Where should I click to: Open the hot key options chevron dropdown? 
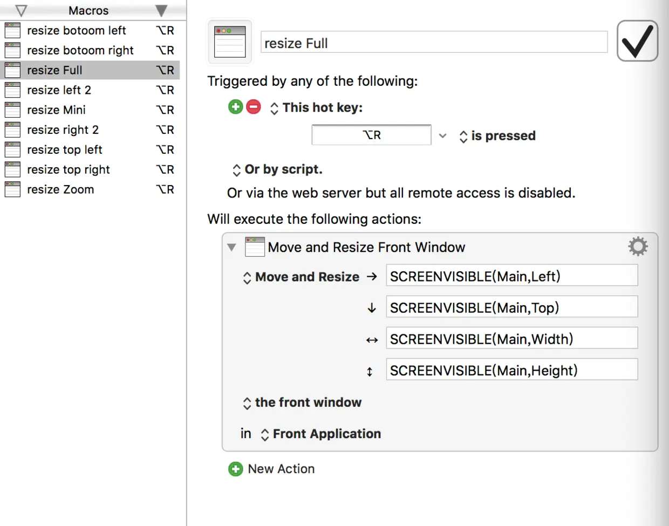click(443, 136)
